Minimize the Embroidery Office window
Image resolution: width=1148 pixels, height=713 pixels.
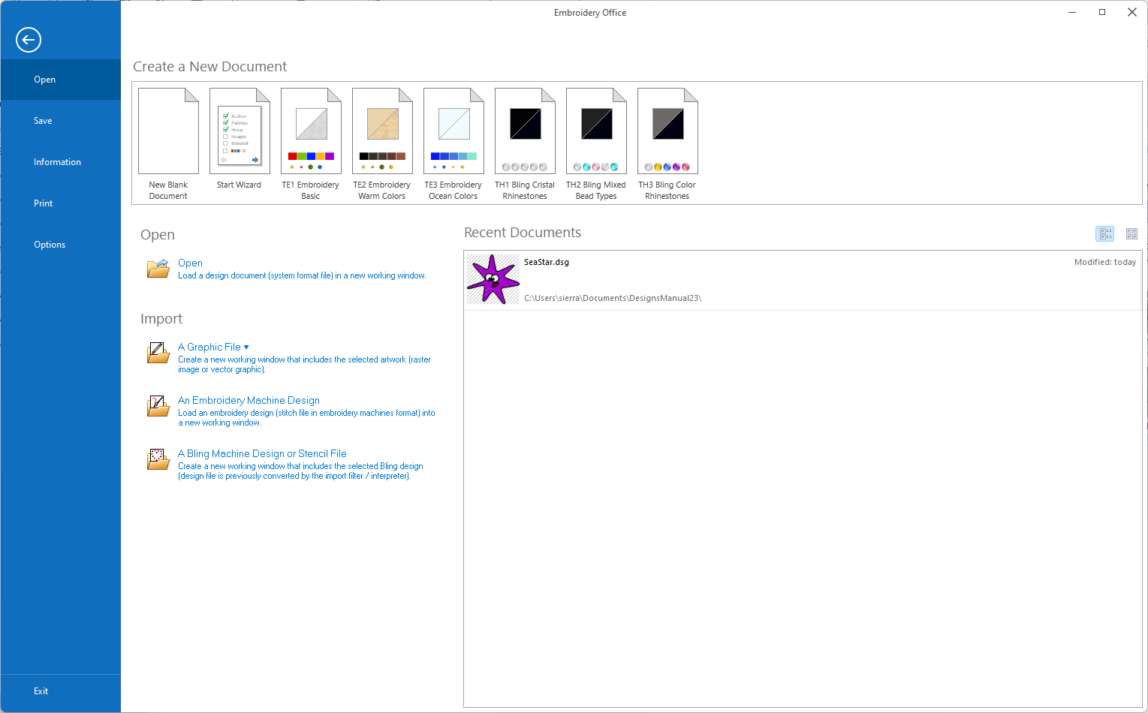pyautogui.click(x=1072, y=12)
